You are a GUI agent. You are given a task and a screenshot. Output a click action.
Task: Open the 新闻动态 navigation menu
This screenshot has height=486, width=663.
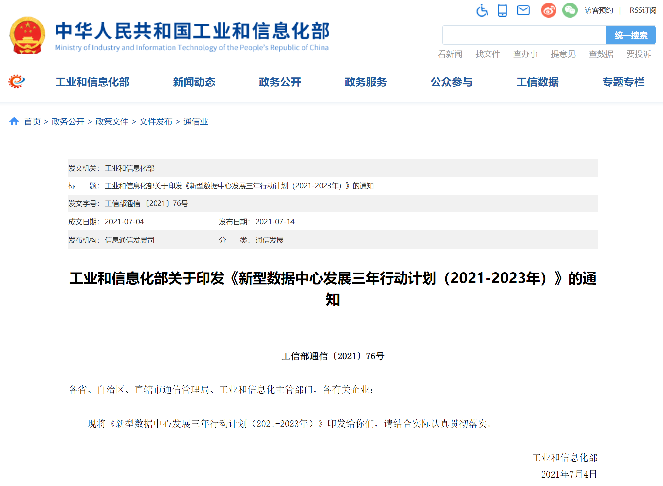coord(194,82)
